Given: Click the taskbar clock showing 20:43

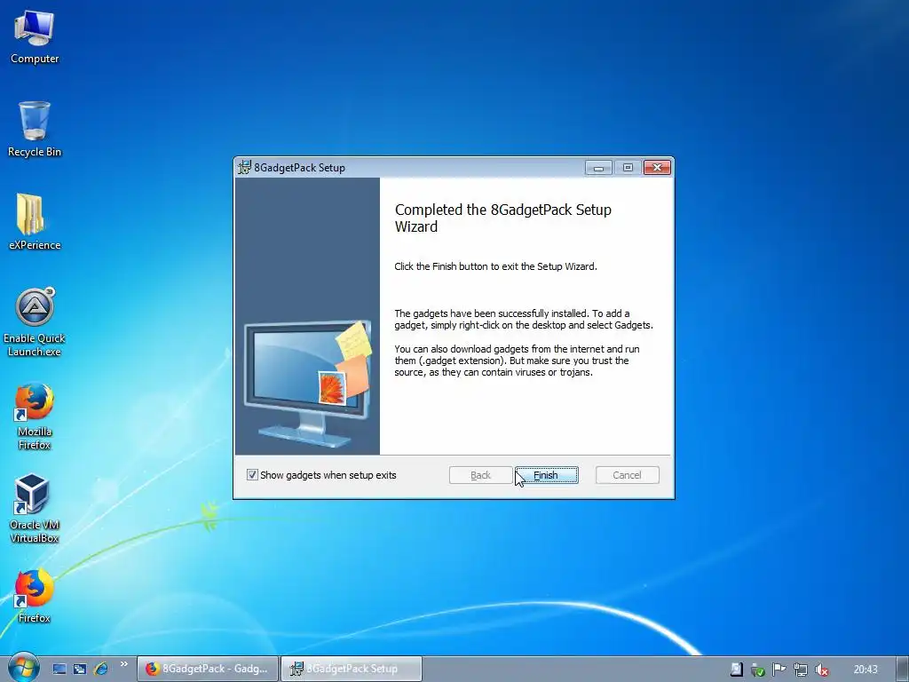Looking at the screenshot, I should [x=866, y=670].
